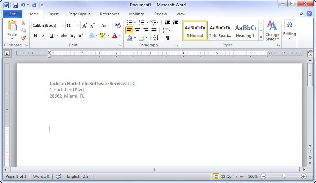Open the font size dropdown
Image resolution: width=316 pixels, height=183 pixels.
(78, 25)
